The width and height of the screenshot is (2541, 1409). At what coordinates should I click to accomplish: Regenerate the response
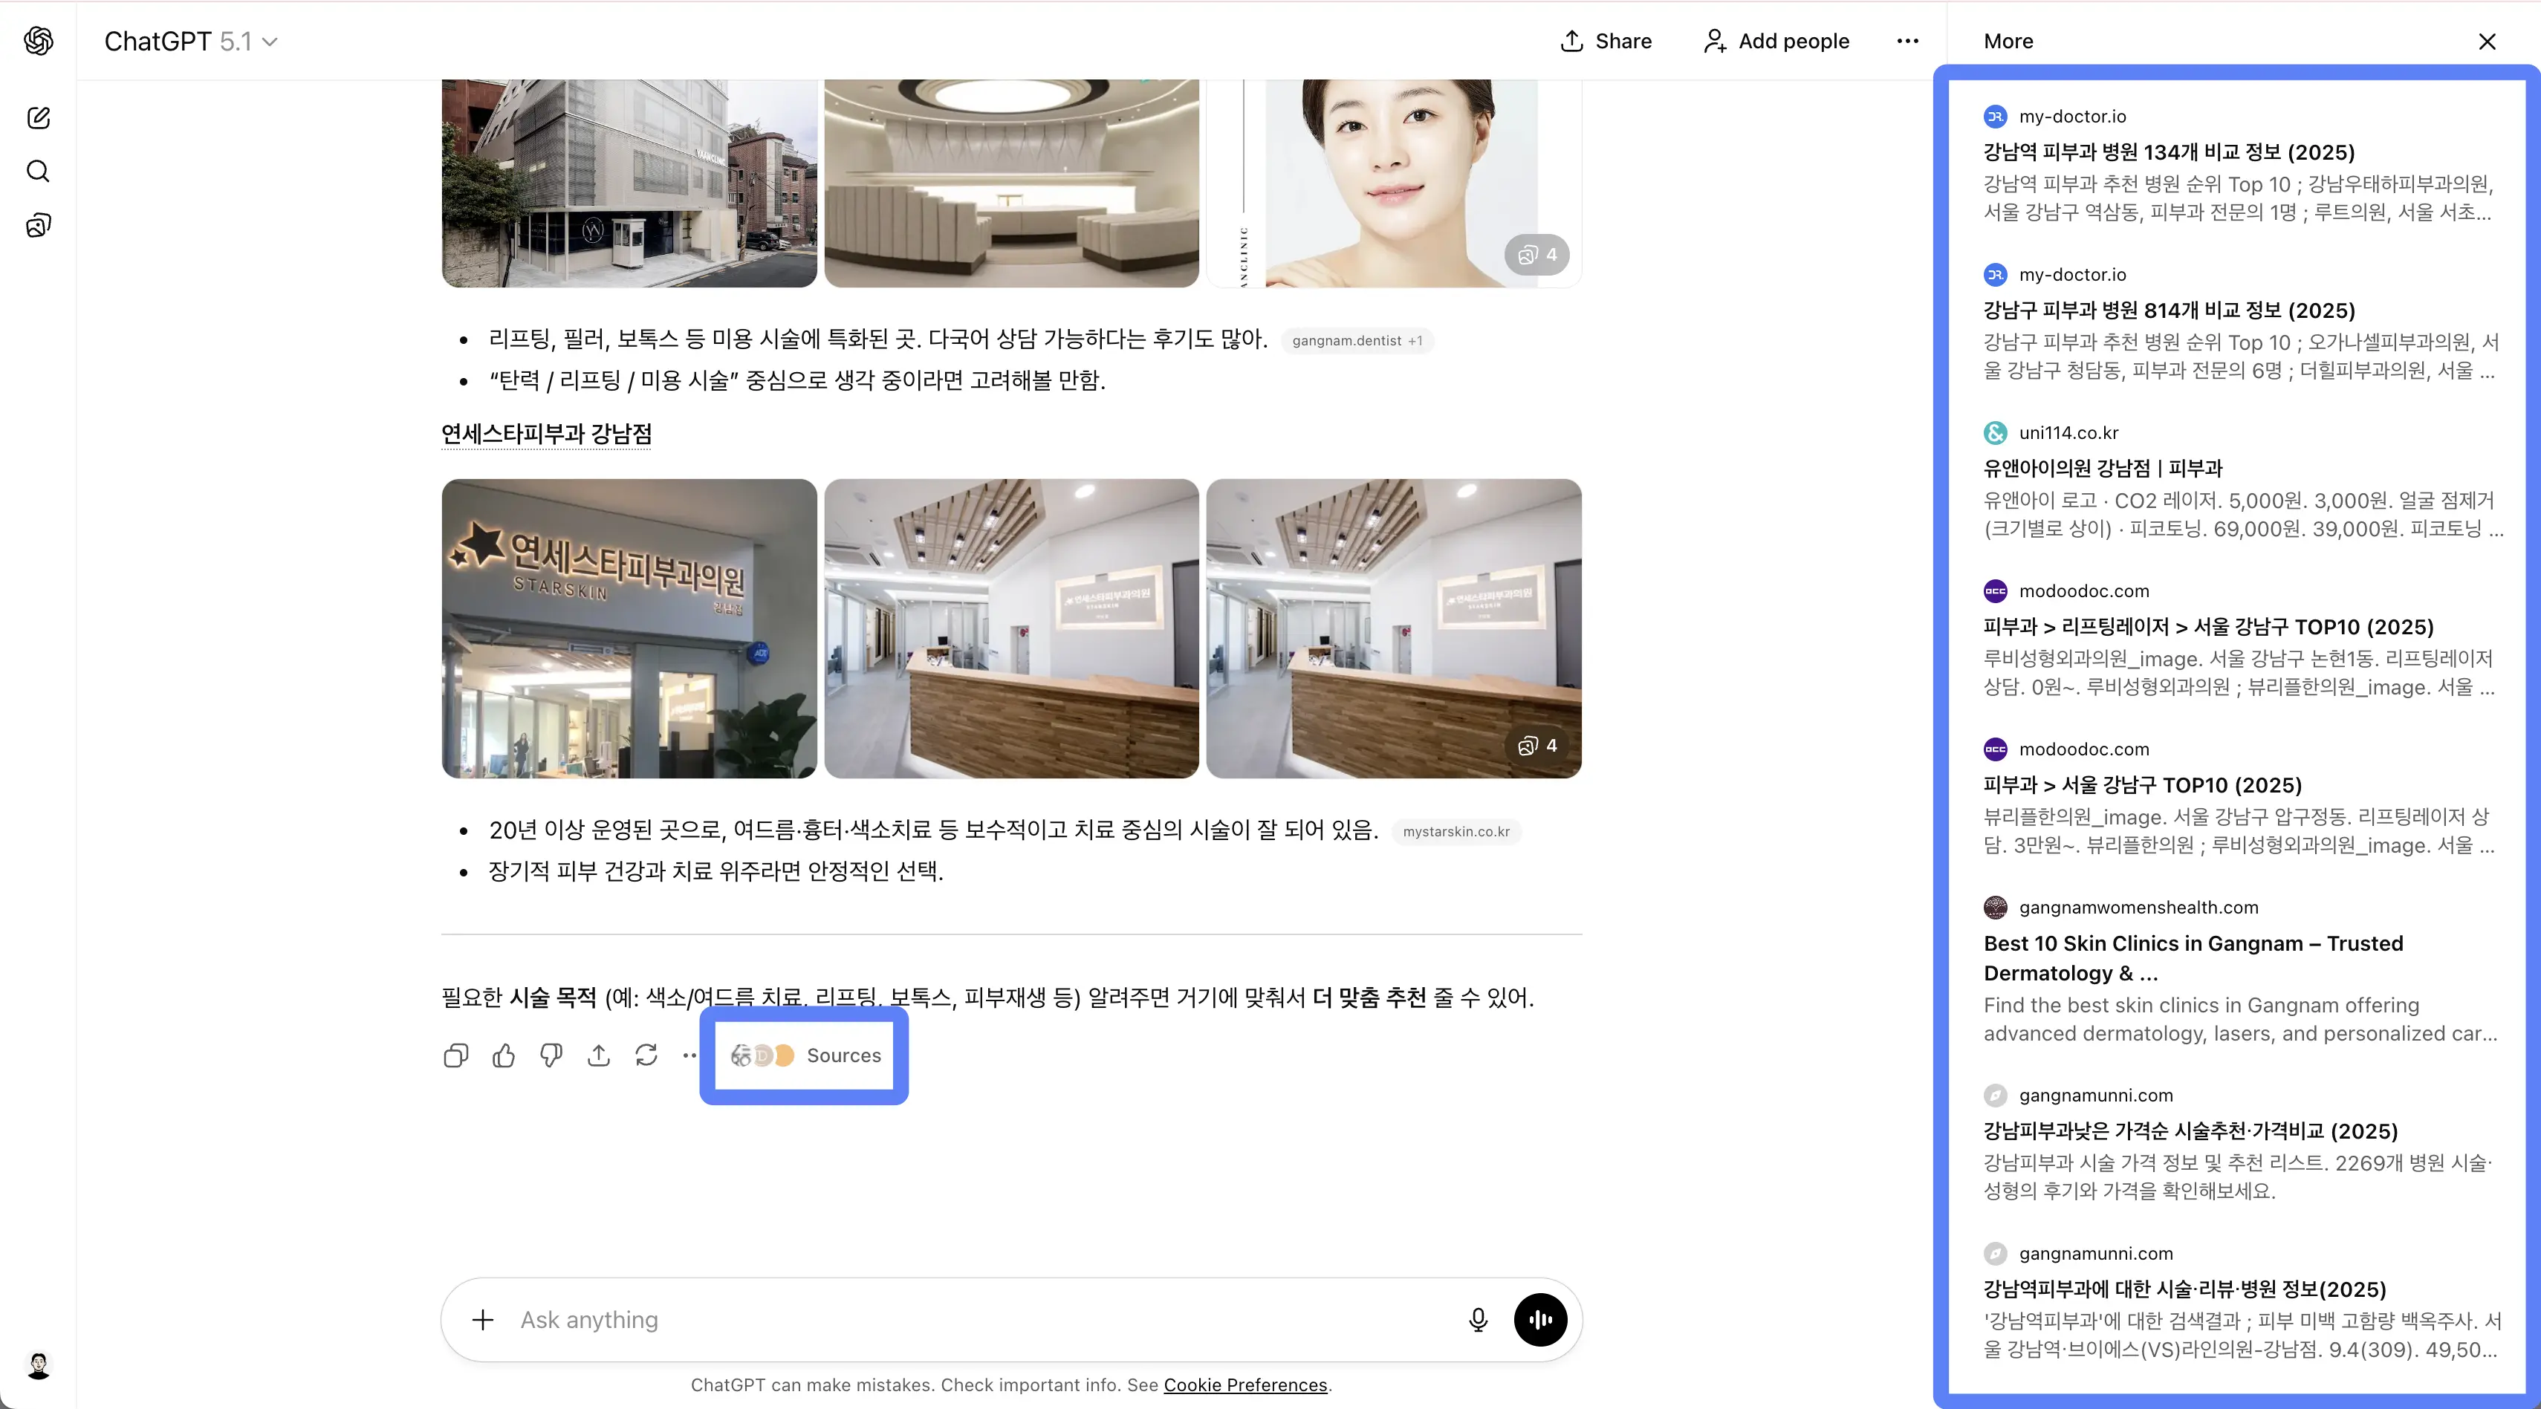(646, 1056)
